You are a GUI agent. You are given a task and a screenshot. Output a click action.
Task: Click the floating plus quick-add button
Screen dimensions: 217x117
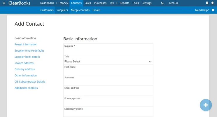206,105
